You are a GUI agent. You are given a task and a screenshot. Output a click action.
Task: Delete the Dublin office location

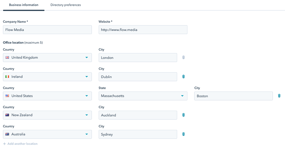183,77
